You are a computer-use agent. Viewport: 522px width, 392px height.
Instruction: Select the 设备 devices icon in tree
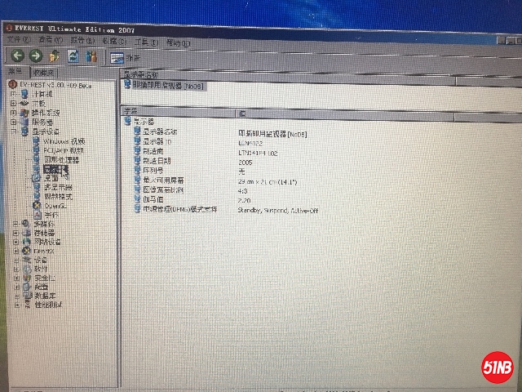(27, 260)
